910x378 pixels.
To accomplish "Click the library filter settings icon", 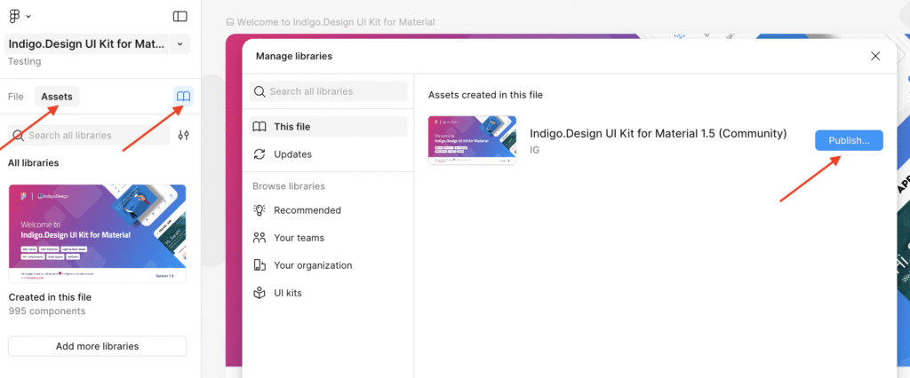I will coord(183,136).
